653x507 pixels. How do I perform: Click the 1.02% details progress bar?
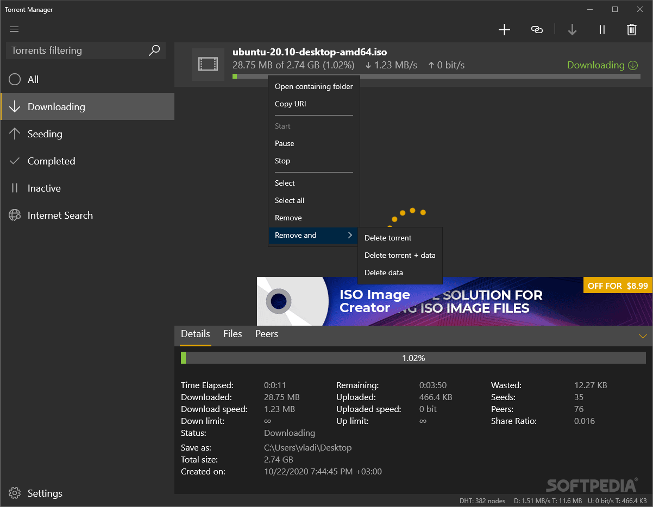click(x=413, y=358)
